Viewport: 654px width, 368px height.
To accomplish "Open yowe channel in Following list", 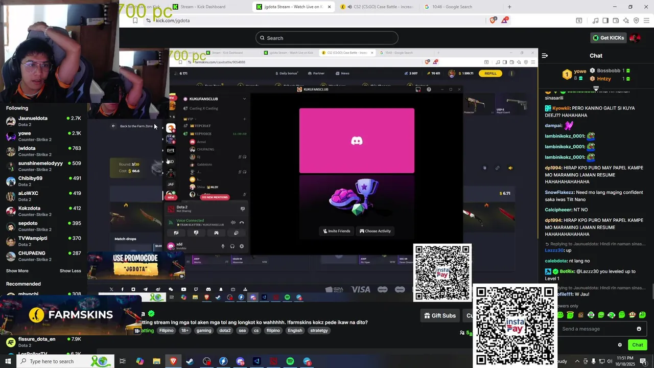I will pos(43,136).
